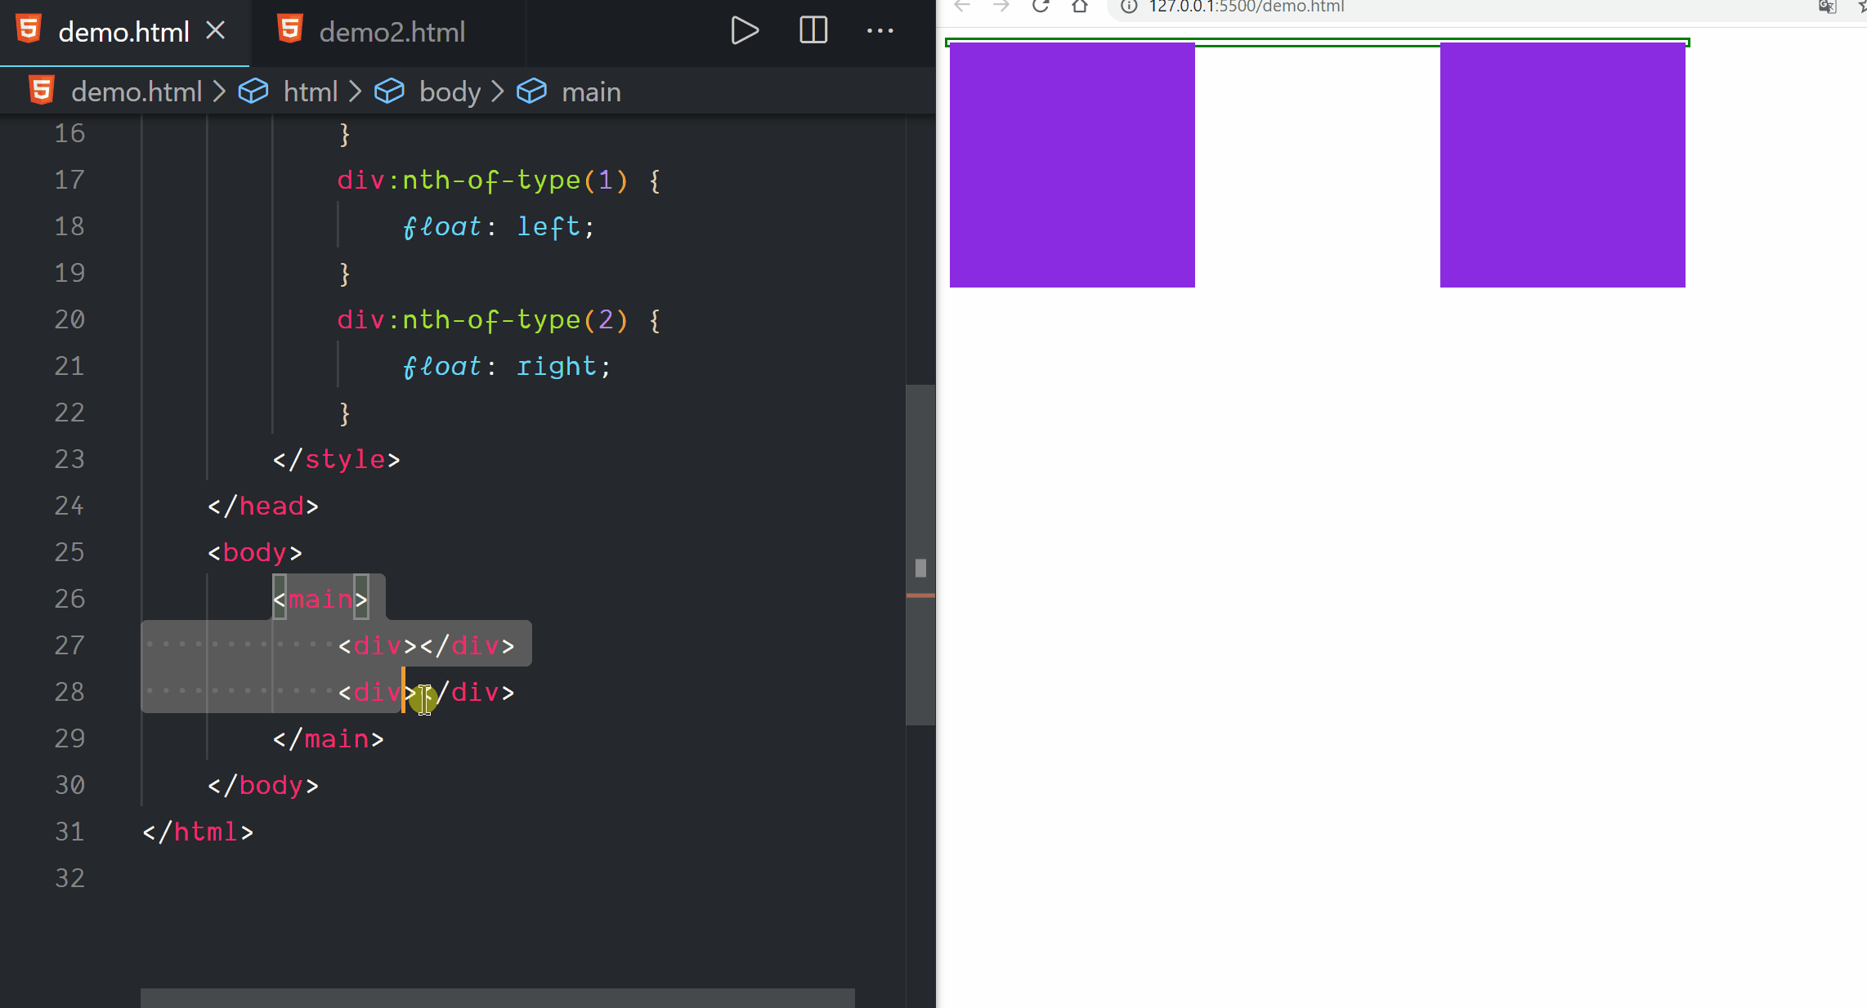The image size is (1867, 1008).
Task: Switch to the demo.html editor tab
Action: (x=123, y=32)
